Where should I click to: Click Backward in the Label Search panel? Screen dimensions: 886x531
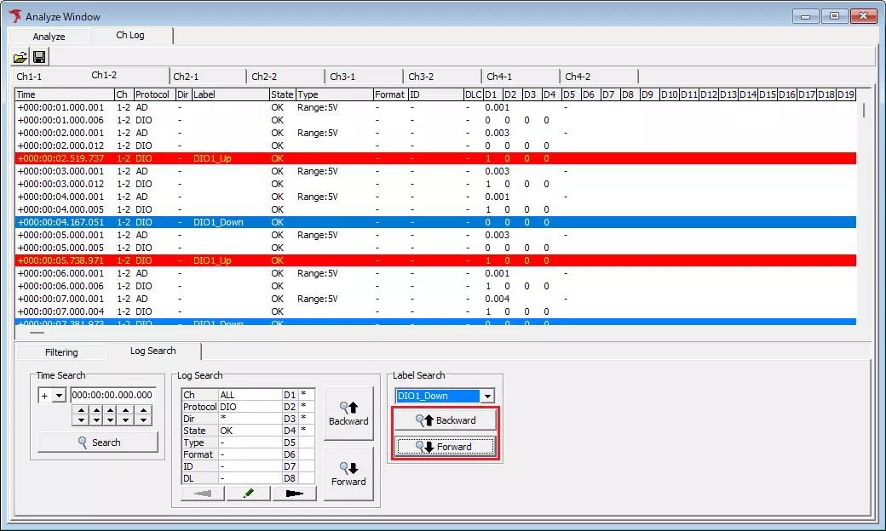[x=445, y=420]
